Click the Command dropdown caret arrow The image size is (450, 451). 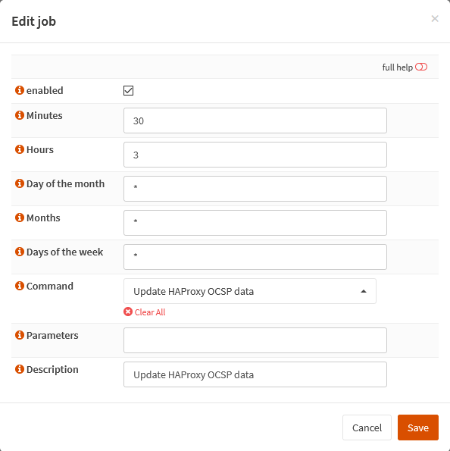tap(364, 291)
